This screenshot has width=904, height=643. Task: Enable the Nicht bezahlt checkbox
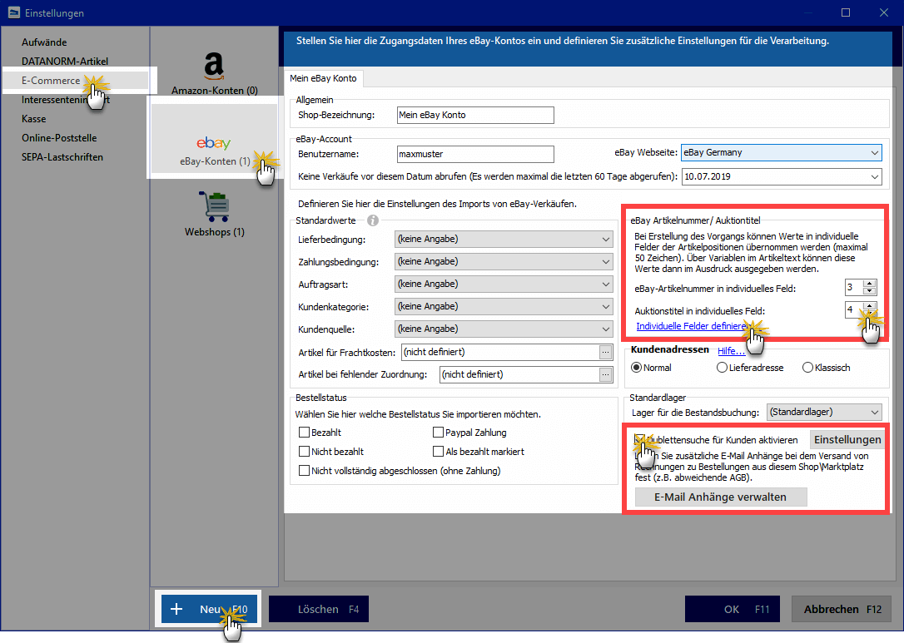[x=305, y=452]
